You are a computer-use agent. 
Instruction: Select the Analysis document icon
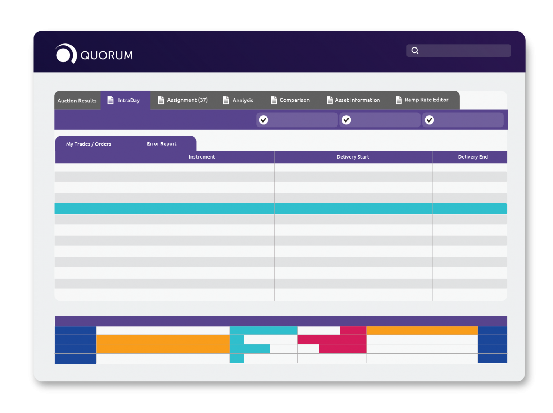tap(226, 100)
